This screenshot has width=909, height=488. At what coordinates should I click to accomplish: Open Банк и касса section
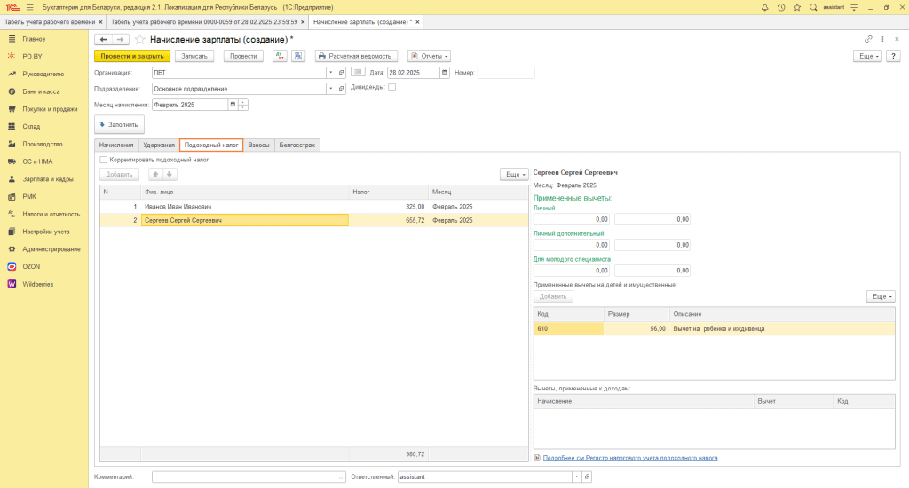[x=41, y=91]
